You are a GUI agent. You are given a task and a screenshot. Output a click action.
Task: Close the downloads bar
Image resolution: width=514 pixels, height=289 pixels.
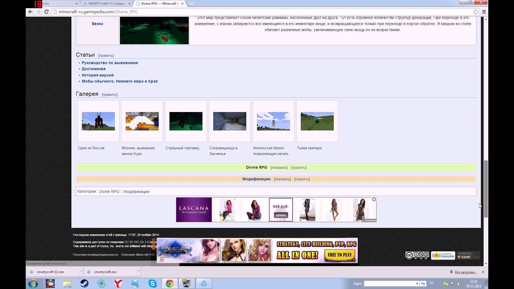coord(483,272)
